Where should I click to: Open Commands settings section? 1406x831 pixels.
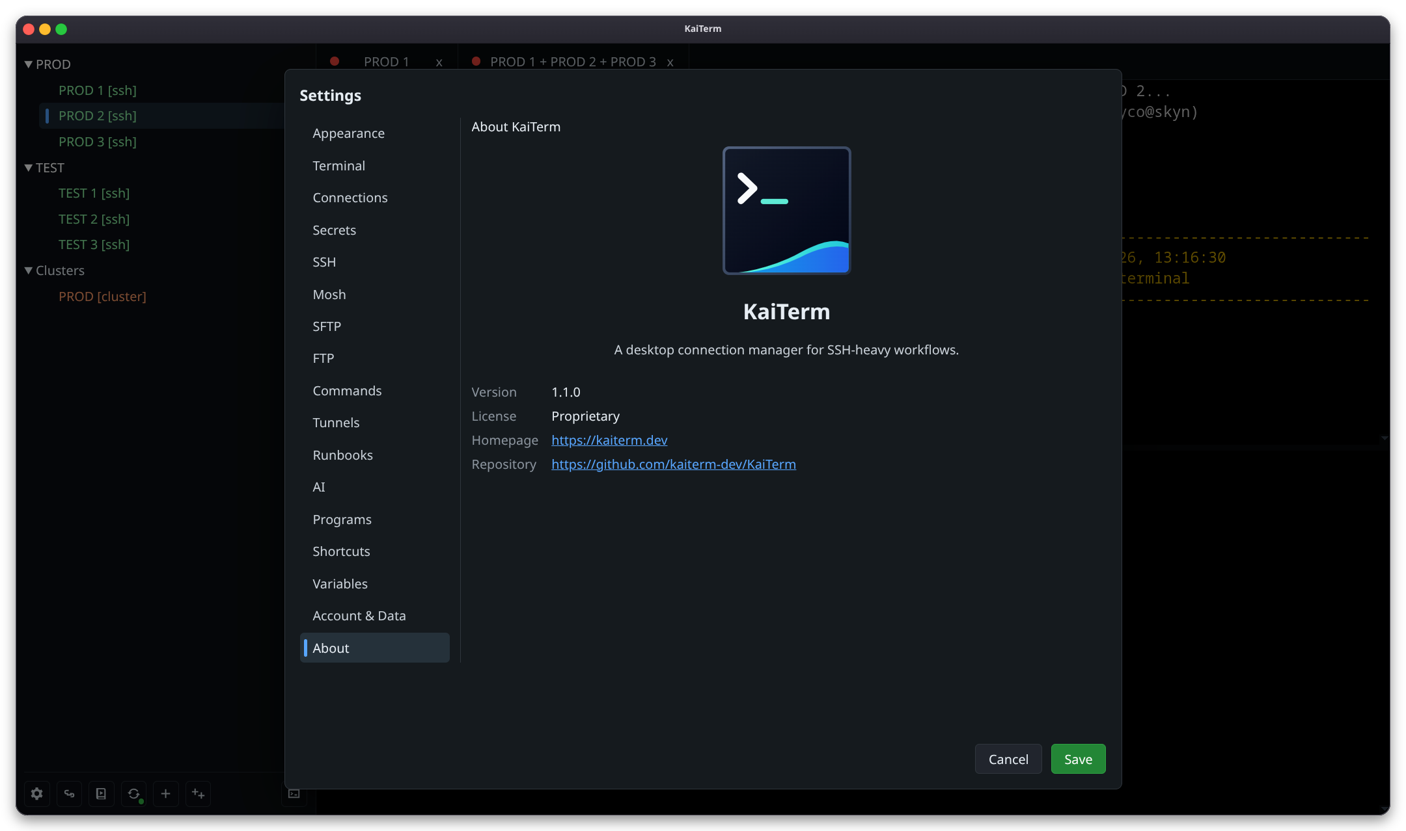375,391
